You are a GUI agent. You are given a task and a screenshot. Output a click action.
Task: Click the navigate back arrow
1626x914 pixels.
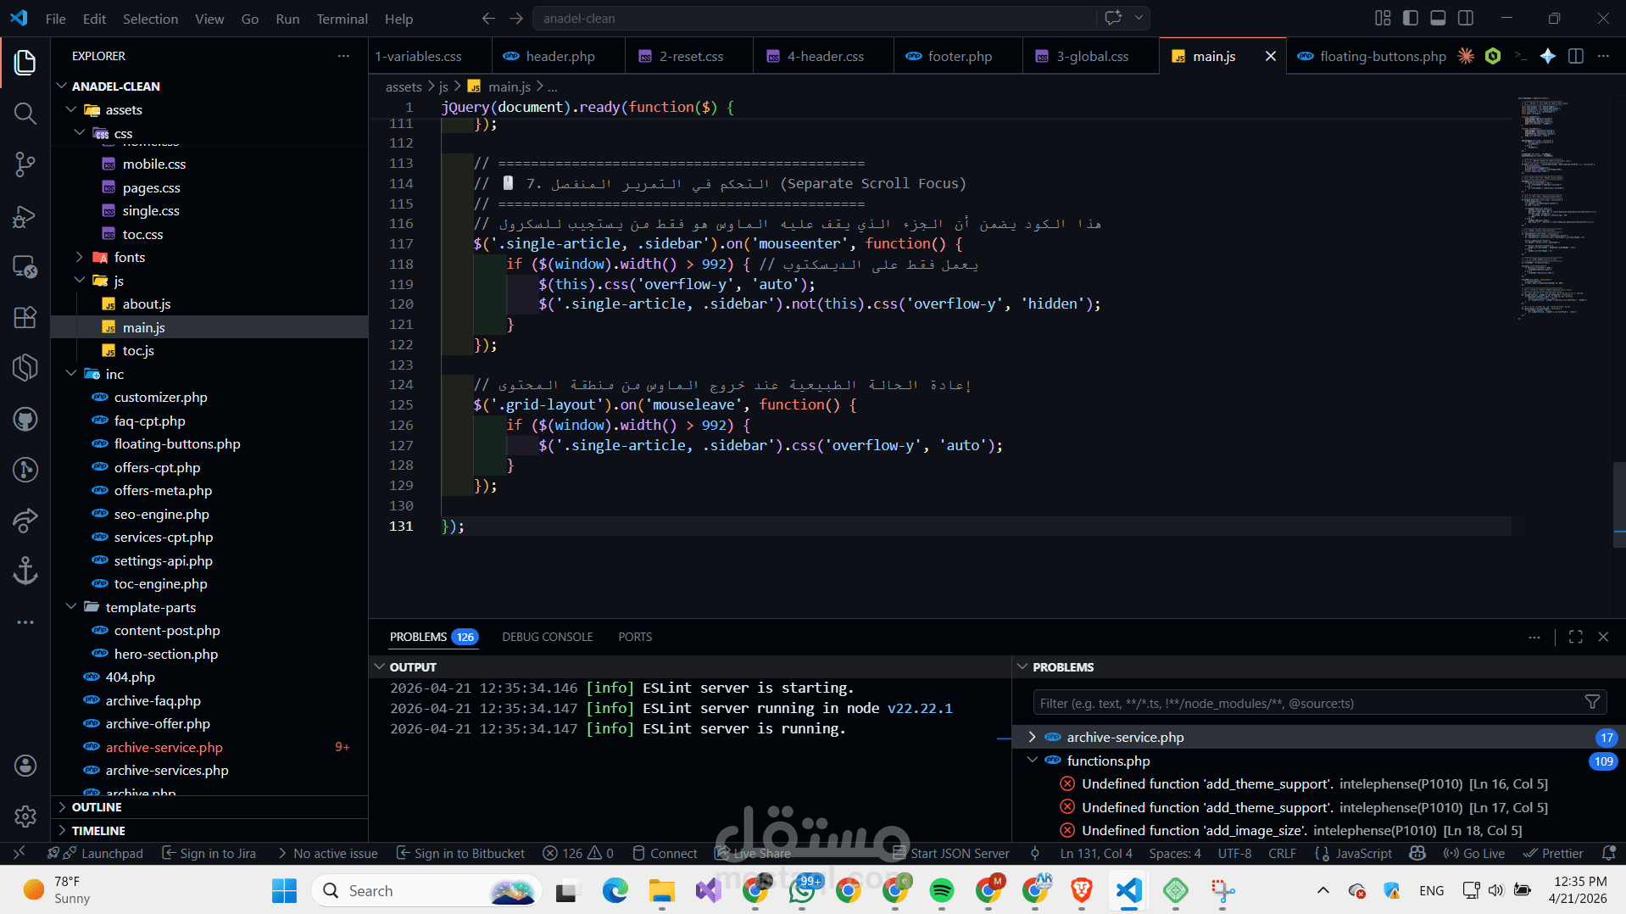pyautogui.click(x=488, y=18)
